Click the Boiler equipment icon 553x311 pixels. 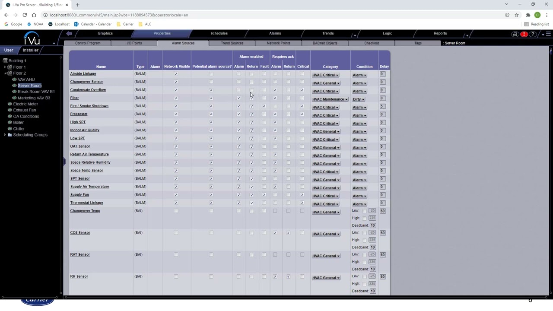[10, 123]
